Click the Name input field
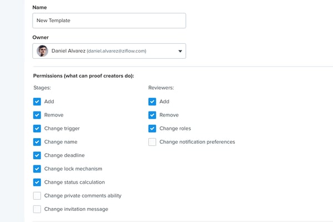Image resolution: width=333 pixels, height=222 pixels. 109,21
